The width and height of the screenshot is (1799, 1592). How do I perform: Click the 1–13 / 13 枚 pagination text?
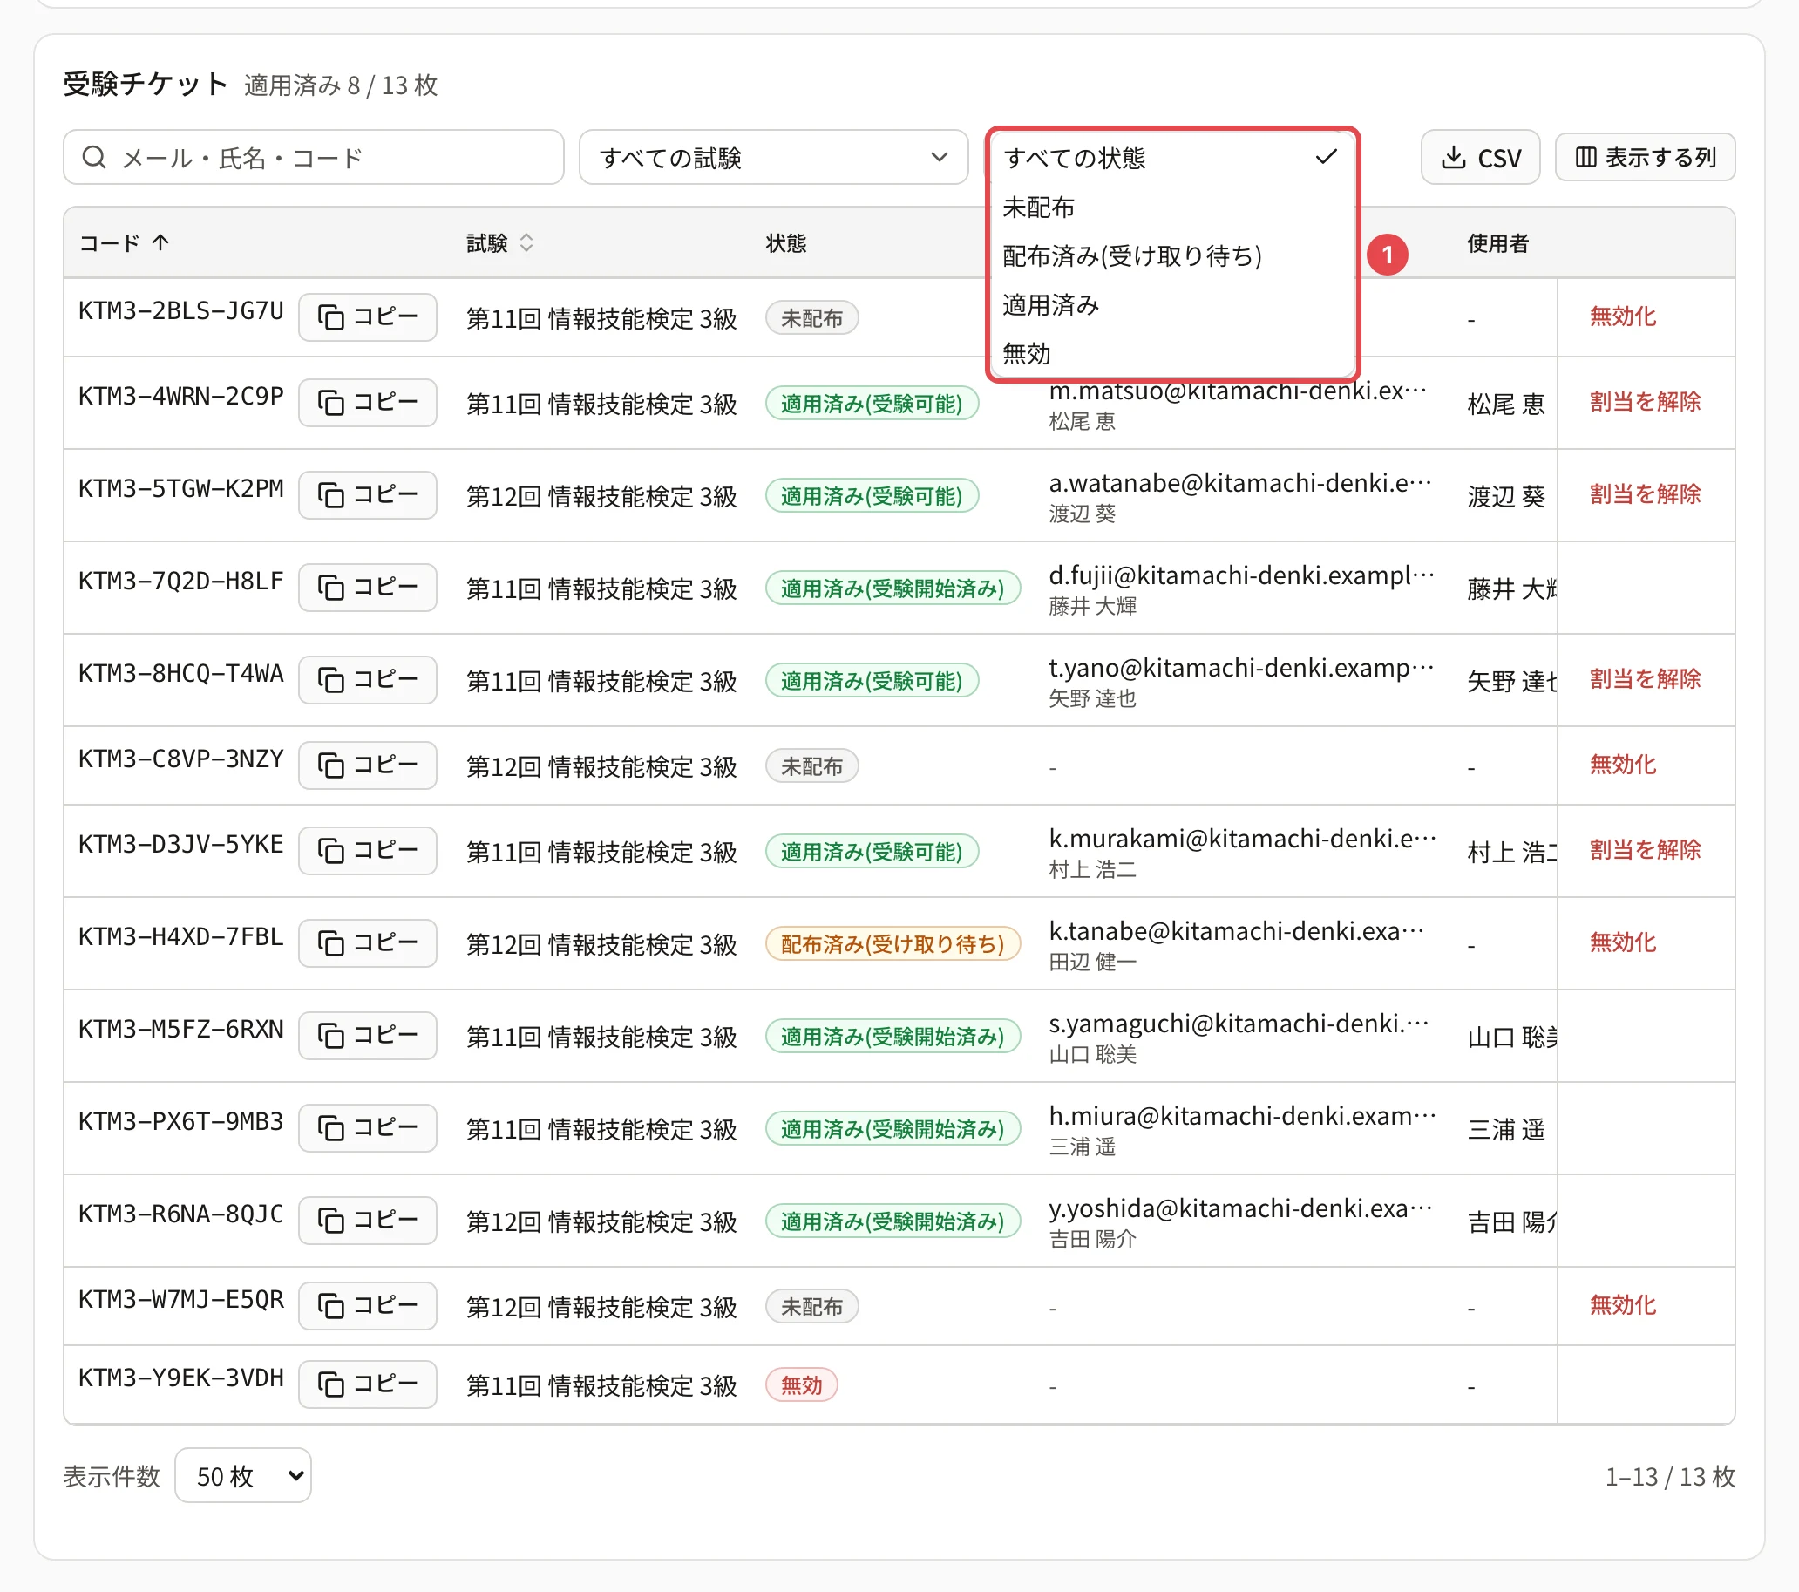pyautogui.click(x=1670, y=1477)
